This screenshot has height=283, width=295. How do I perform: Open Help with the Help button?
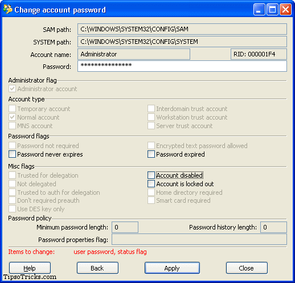click(x=30, y=268)
